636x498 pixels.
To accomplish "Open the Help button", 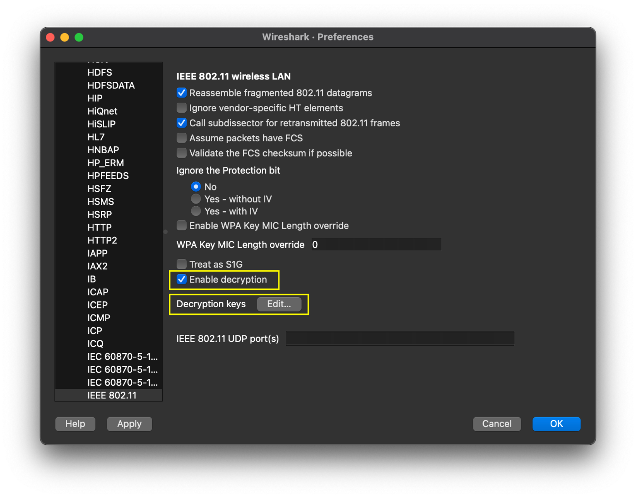I will pyautogui.click(x=75, y=423).
